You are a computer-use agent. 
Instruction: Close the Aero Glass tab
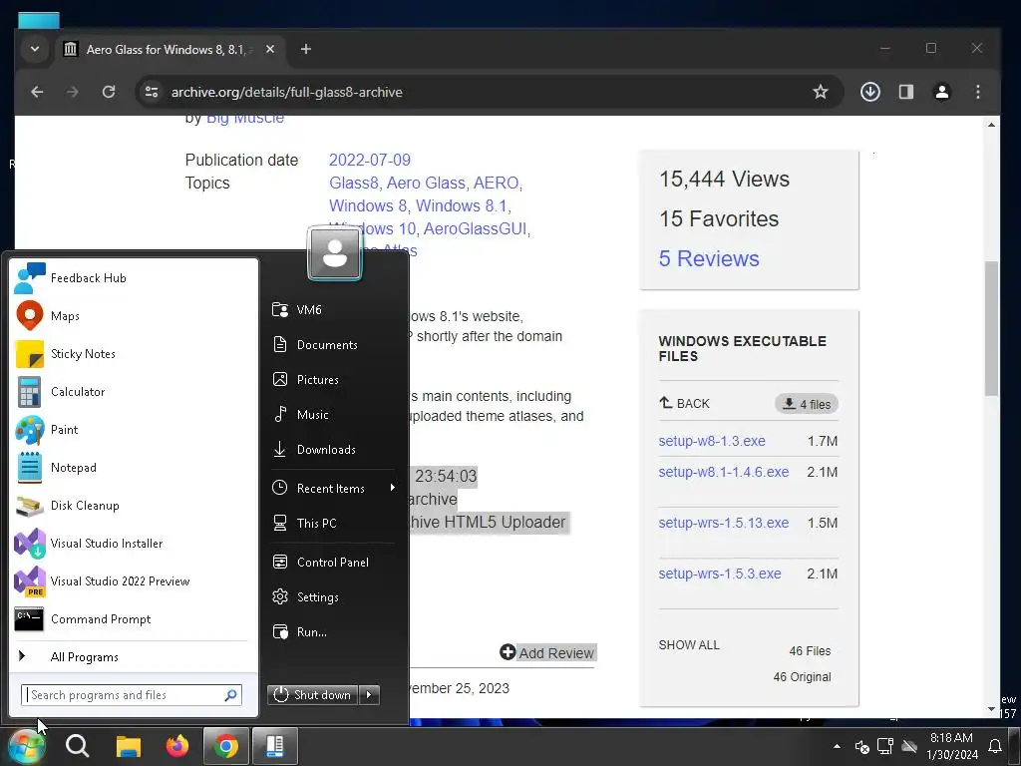270,49
